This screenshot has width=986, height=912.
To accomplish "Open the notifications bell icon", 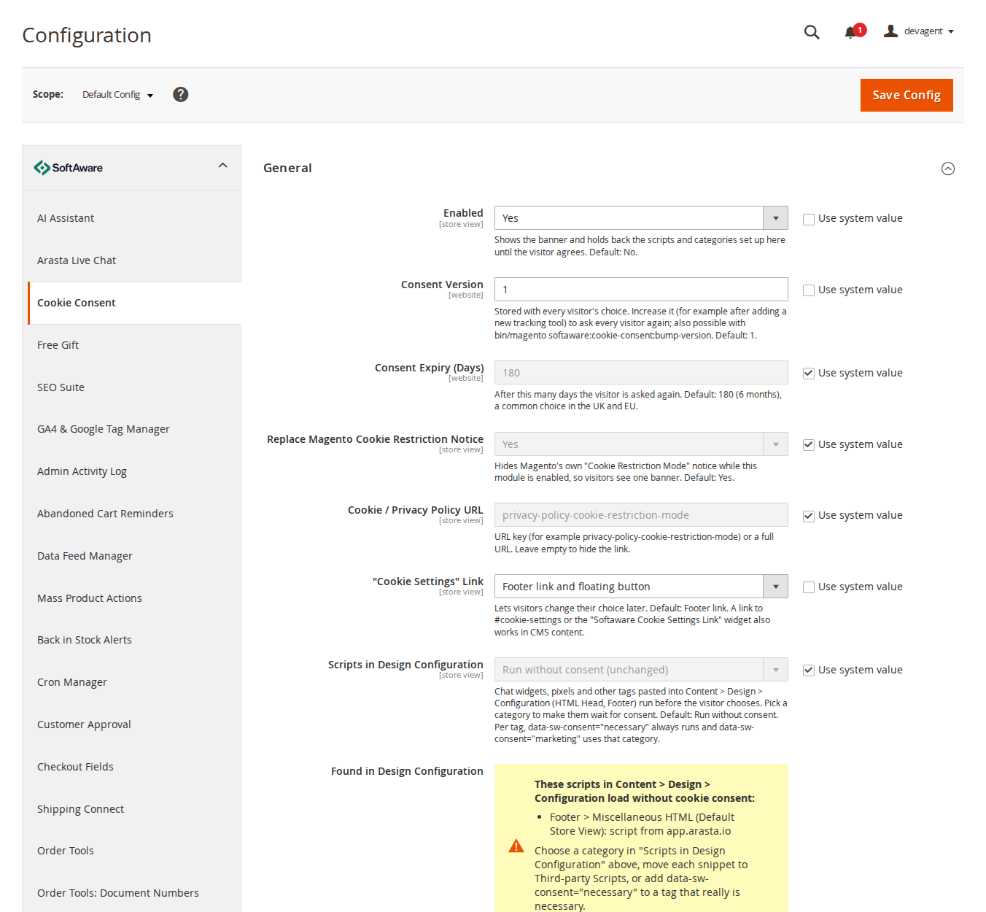I will point(851,31).
